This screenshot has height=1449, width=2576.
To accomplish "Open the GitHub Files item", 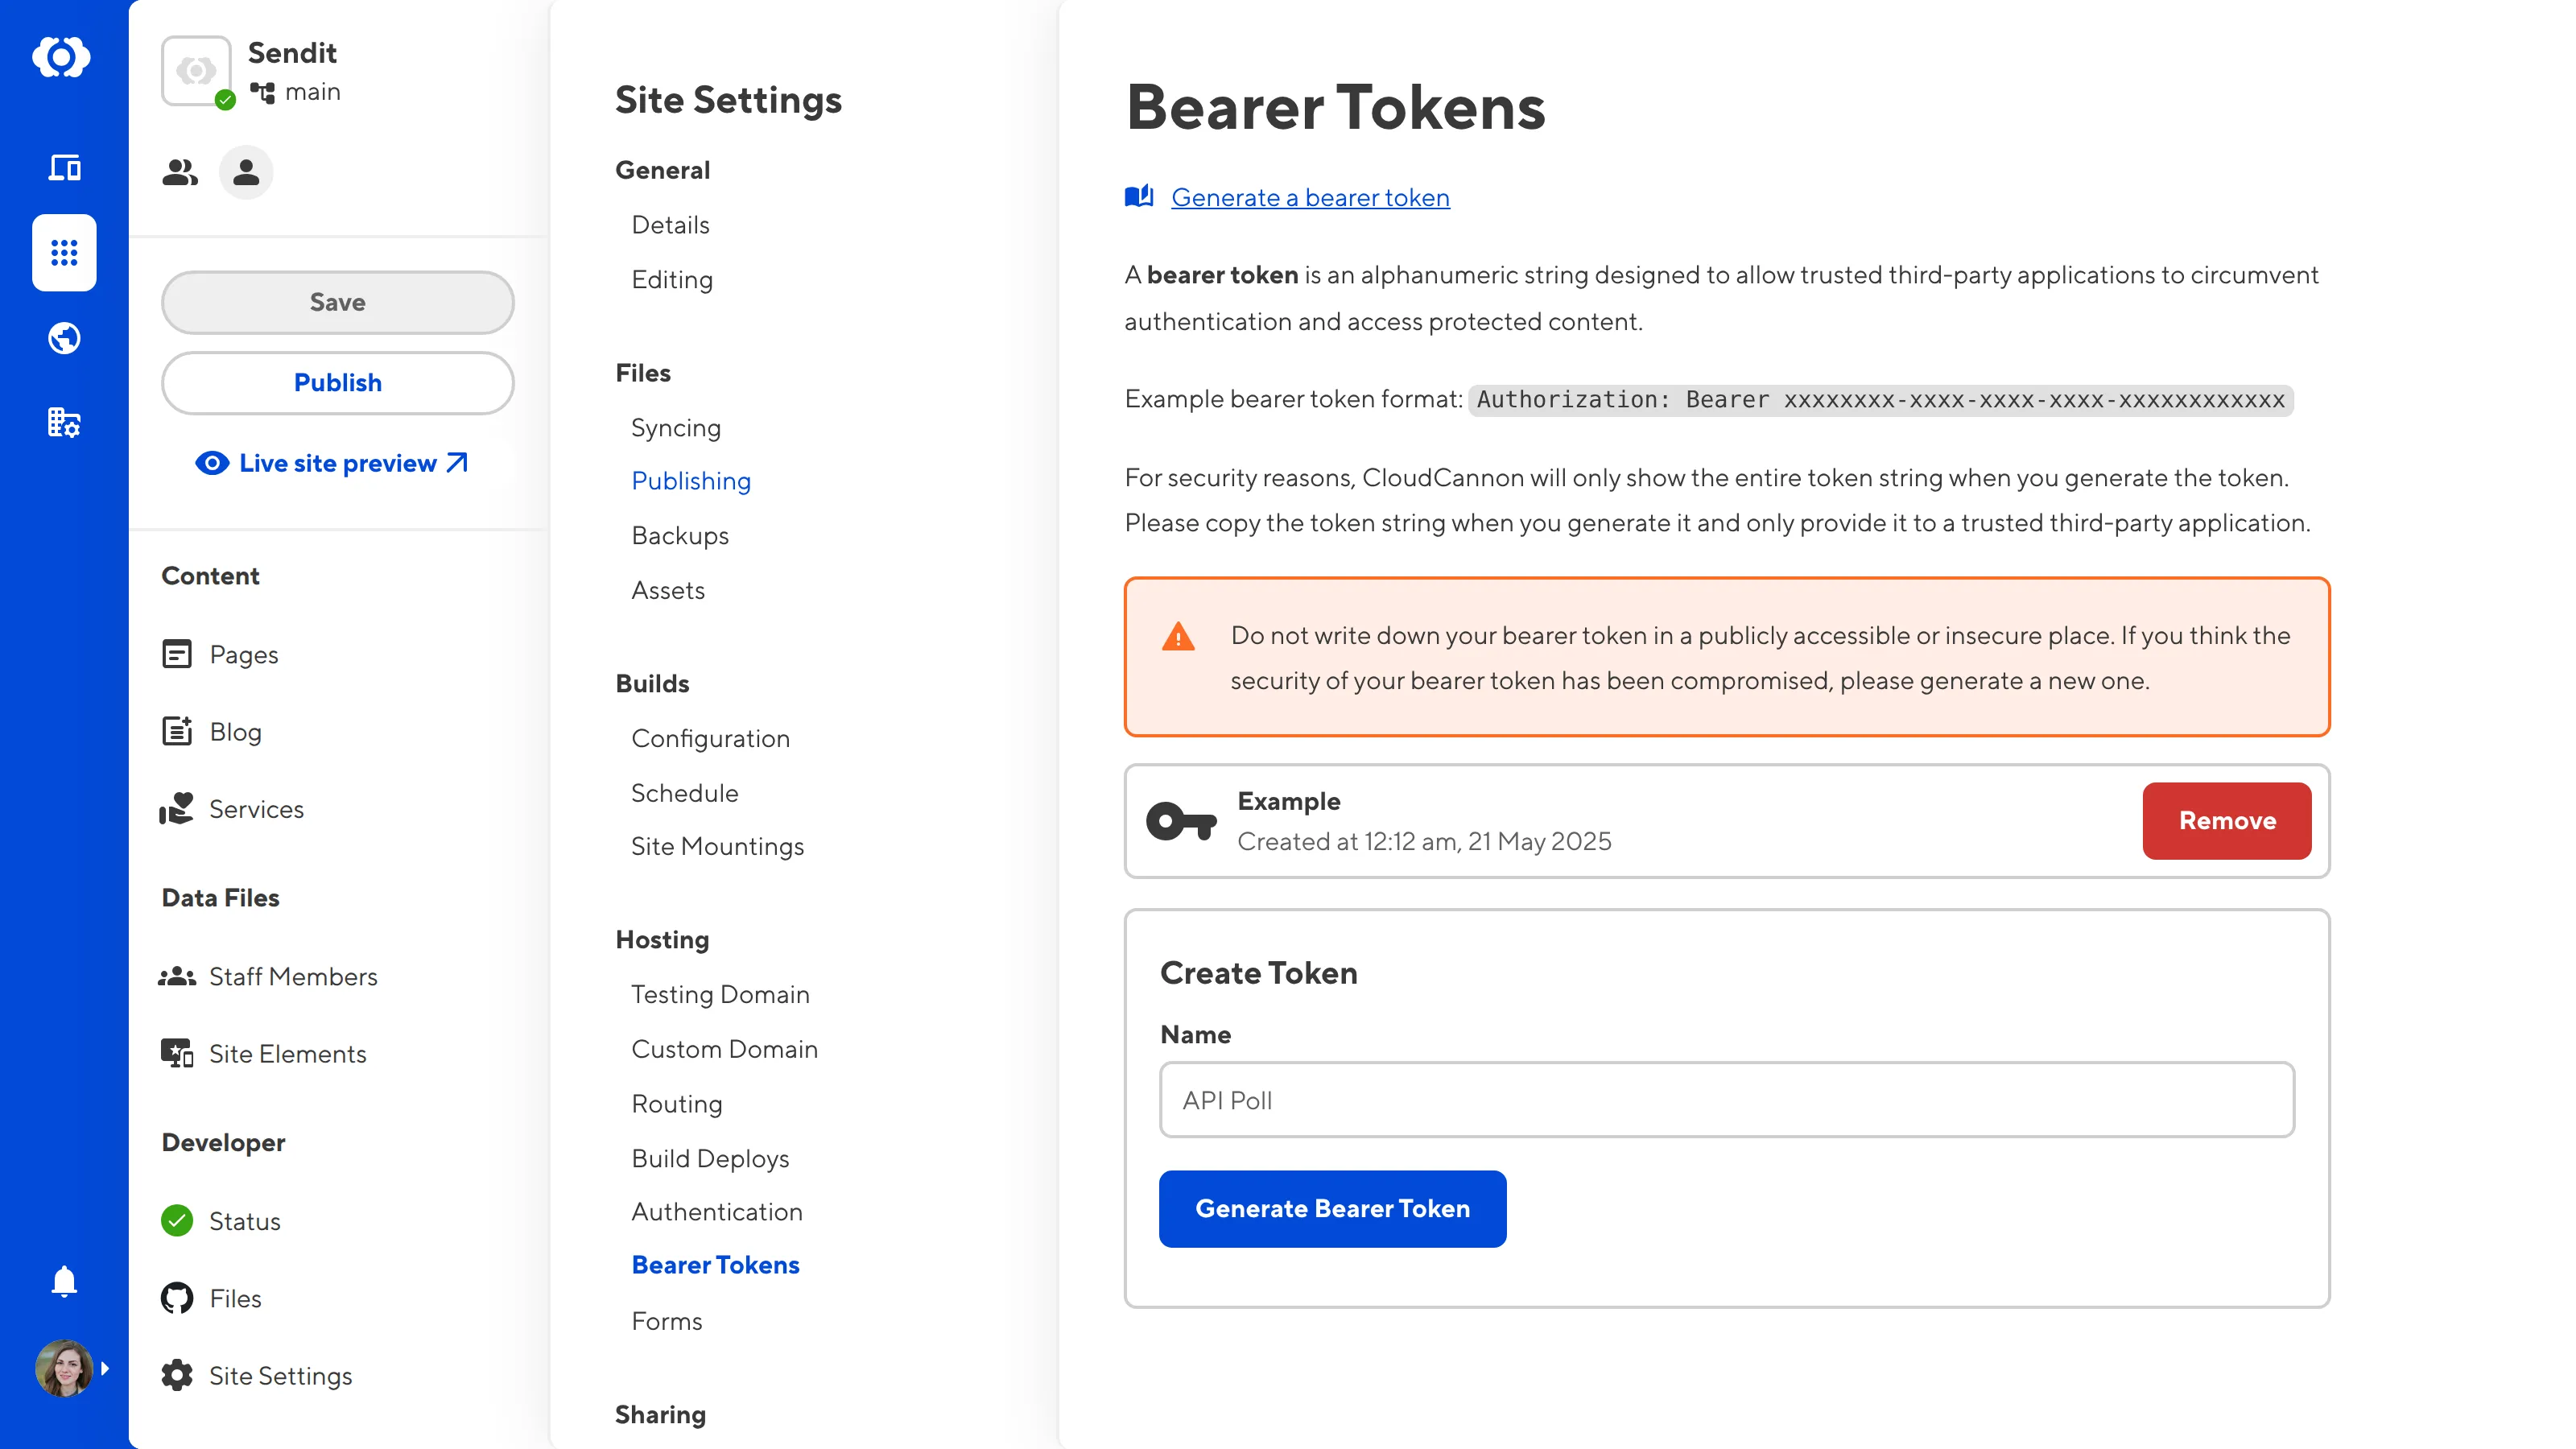I will 234,1298.
